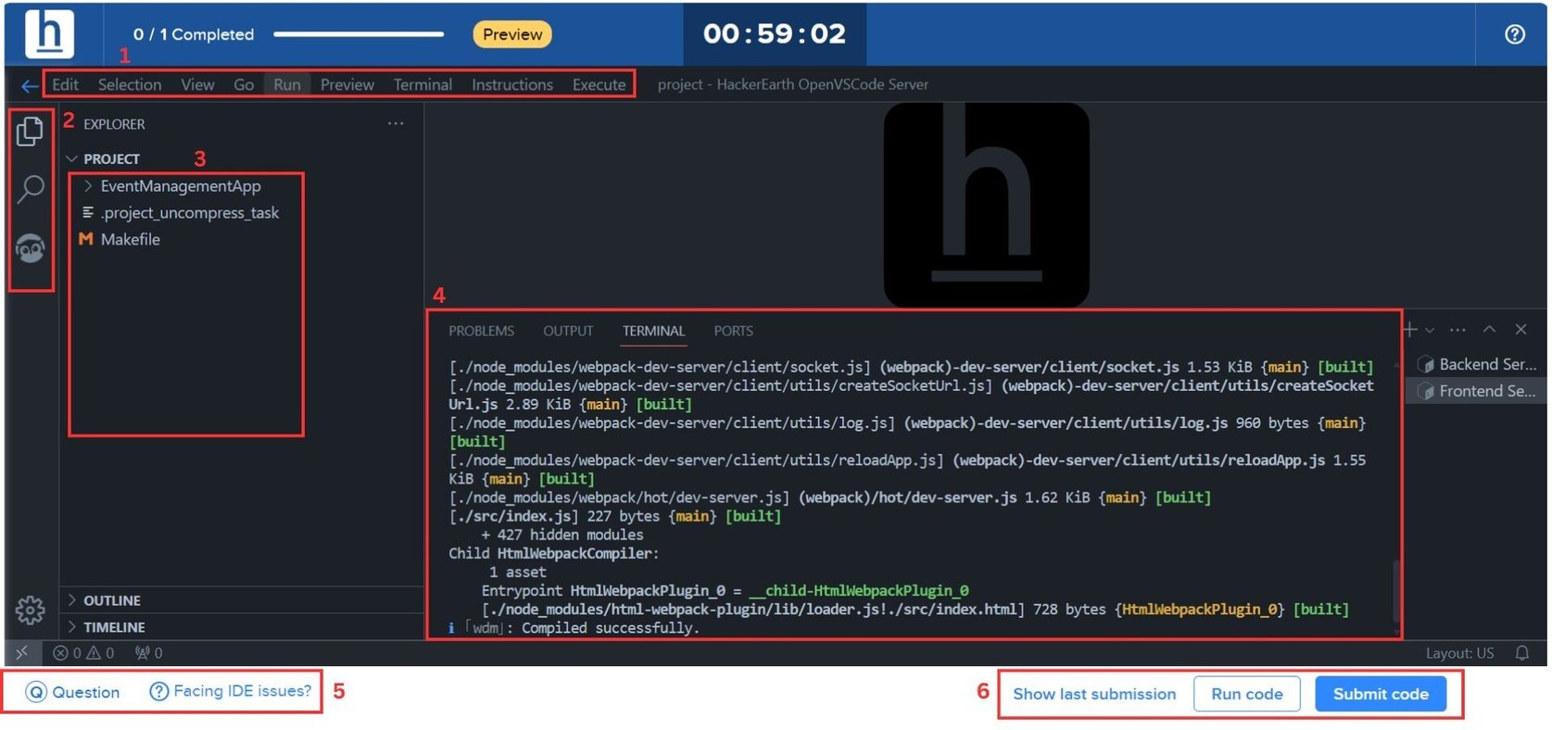Viewport: 1552px width, 730px height.
Task: Open the Instructions menu
Action: [x=512, y=84]
